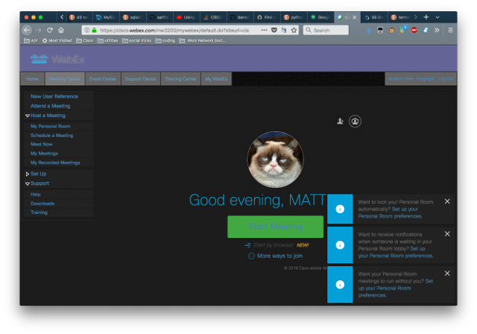Open the Cisco bookmarks folder
Viewport: 477px width, 334px height.
(85, 40)
